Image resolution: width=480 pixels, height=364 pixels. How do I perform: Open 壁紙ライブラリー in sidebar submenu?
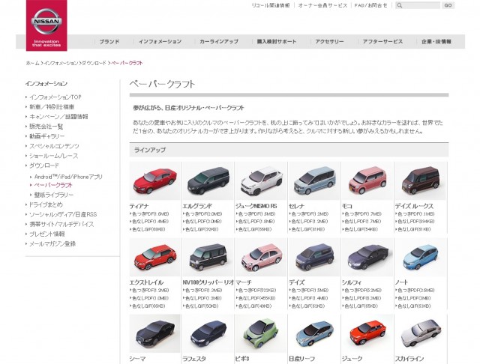point(54,195)
